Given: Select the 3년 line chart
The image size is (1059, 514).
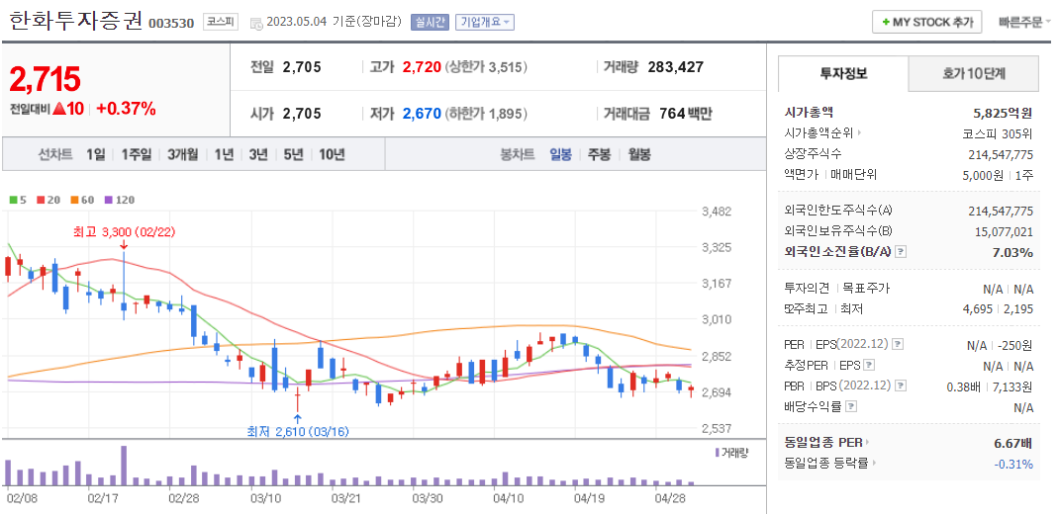Looking at the screenshot, I should click(x=258, y=154).
